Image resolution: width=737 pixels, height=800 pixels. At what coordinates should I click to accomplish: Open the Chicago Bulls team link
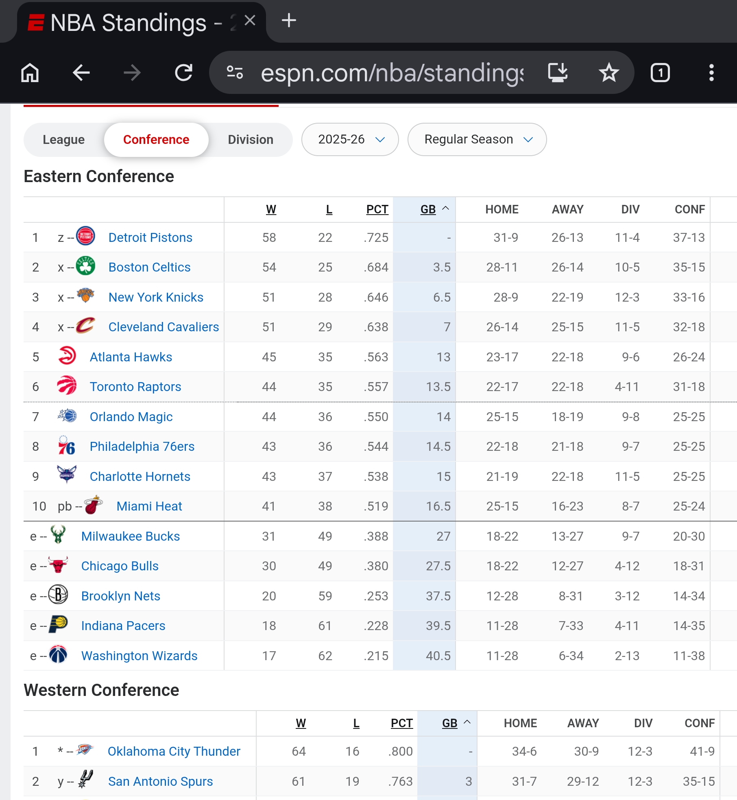coord(120,566)
